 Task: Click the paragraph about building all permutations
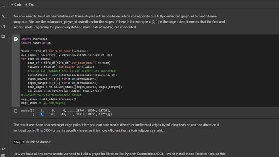coord(119,22)
